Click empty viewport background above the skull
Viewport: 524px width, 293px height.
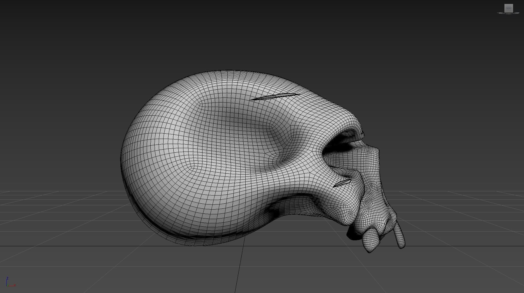252,34
